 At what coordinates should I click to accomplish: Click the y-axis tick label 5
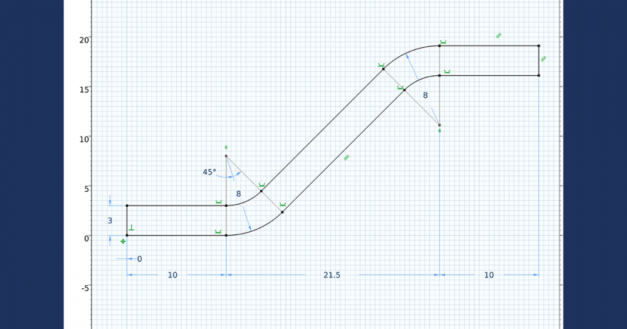click(87, 189)
